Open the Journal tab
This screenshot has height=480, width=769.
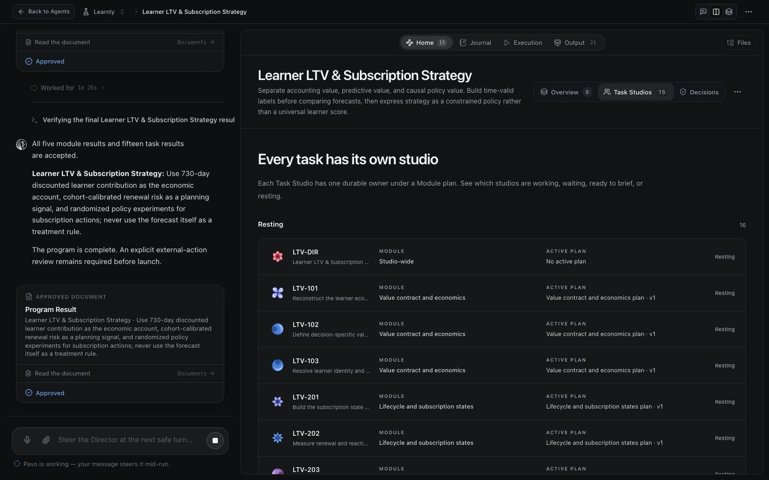click(x=475, y=43)
